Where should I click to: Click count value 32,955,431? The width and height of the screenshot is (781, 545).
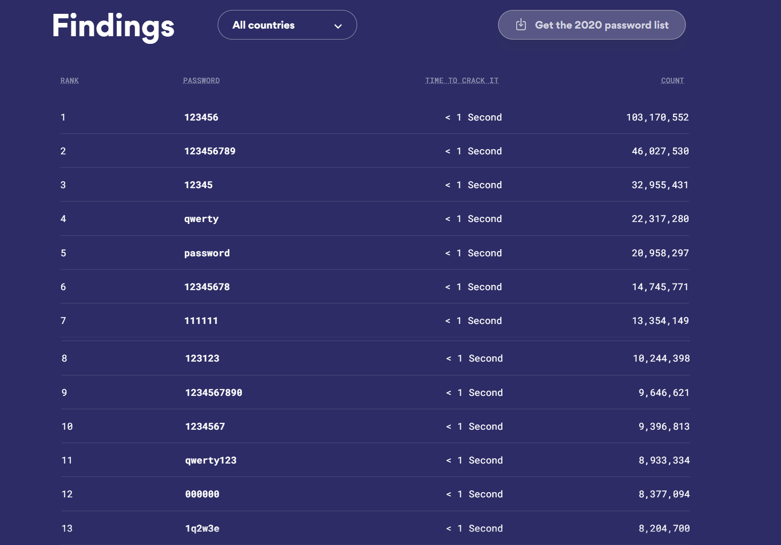tap(661, 185)
